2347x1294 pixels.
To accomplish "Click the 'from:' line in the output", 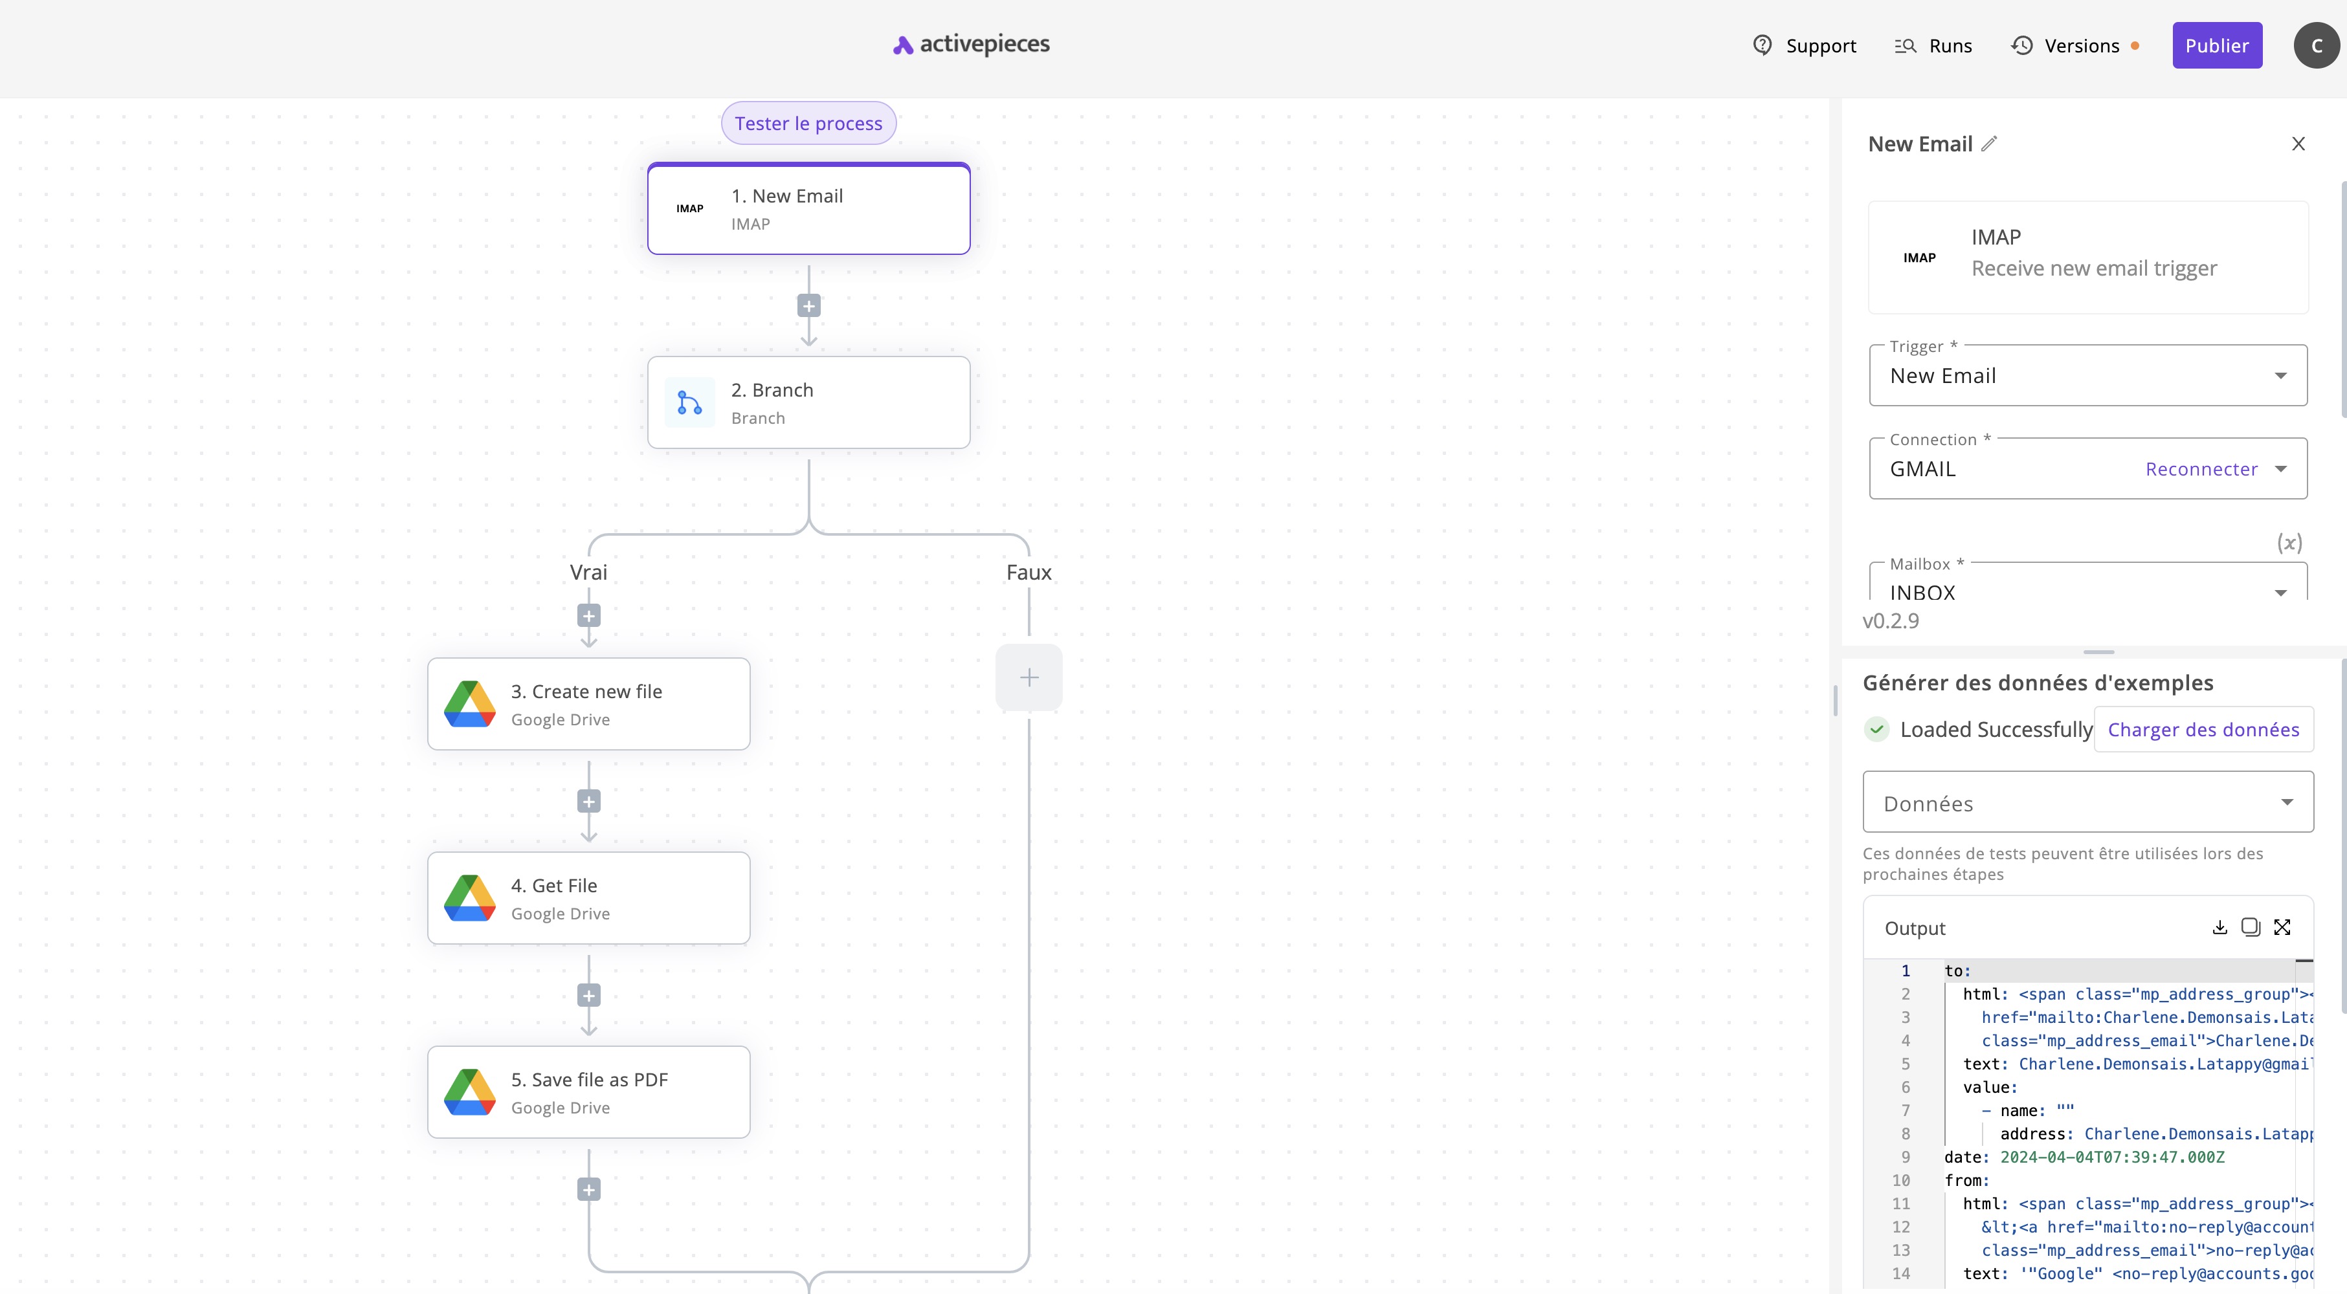I will point(1966,1180).
